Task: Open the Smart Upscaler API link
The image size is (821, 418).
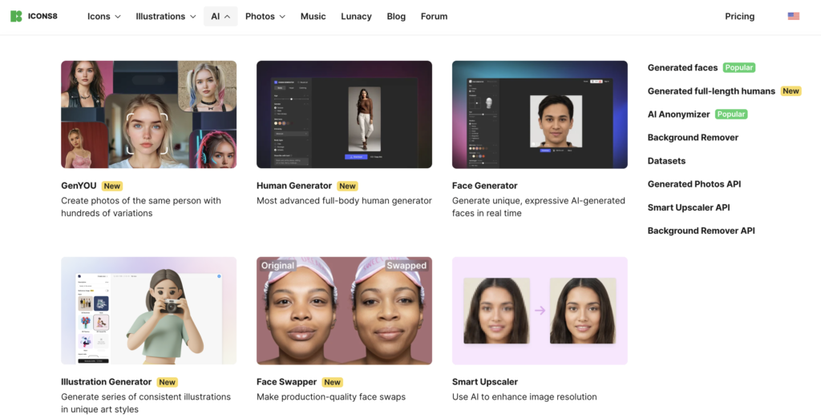Action: coord(689,207)
